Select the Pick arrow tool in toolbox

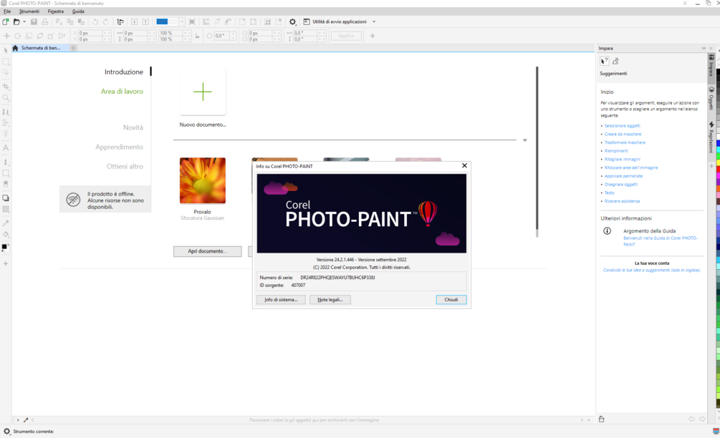[6, 50]
